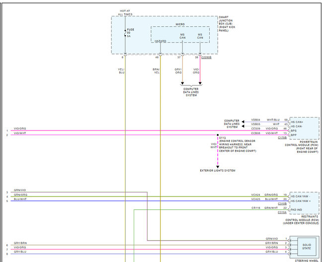
Task: Select the VIO/ORG label on line 7
Action: pos(20,248)
